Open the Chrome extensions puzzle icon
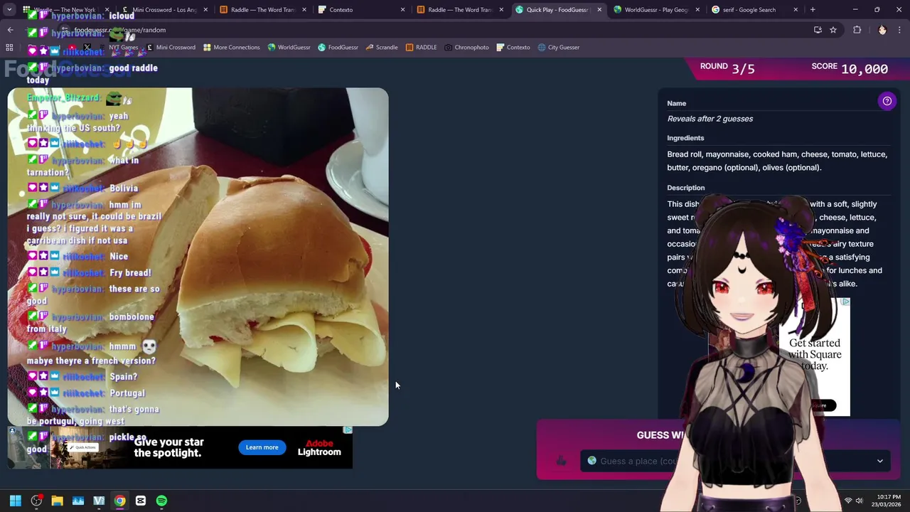The width and height of the screenshot is (910, 512). 857,30
